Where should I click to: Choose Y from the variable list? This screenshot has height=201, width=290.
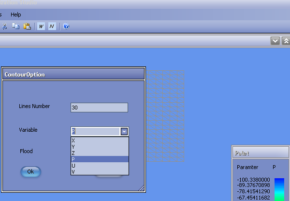pos(100,147)
